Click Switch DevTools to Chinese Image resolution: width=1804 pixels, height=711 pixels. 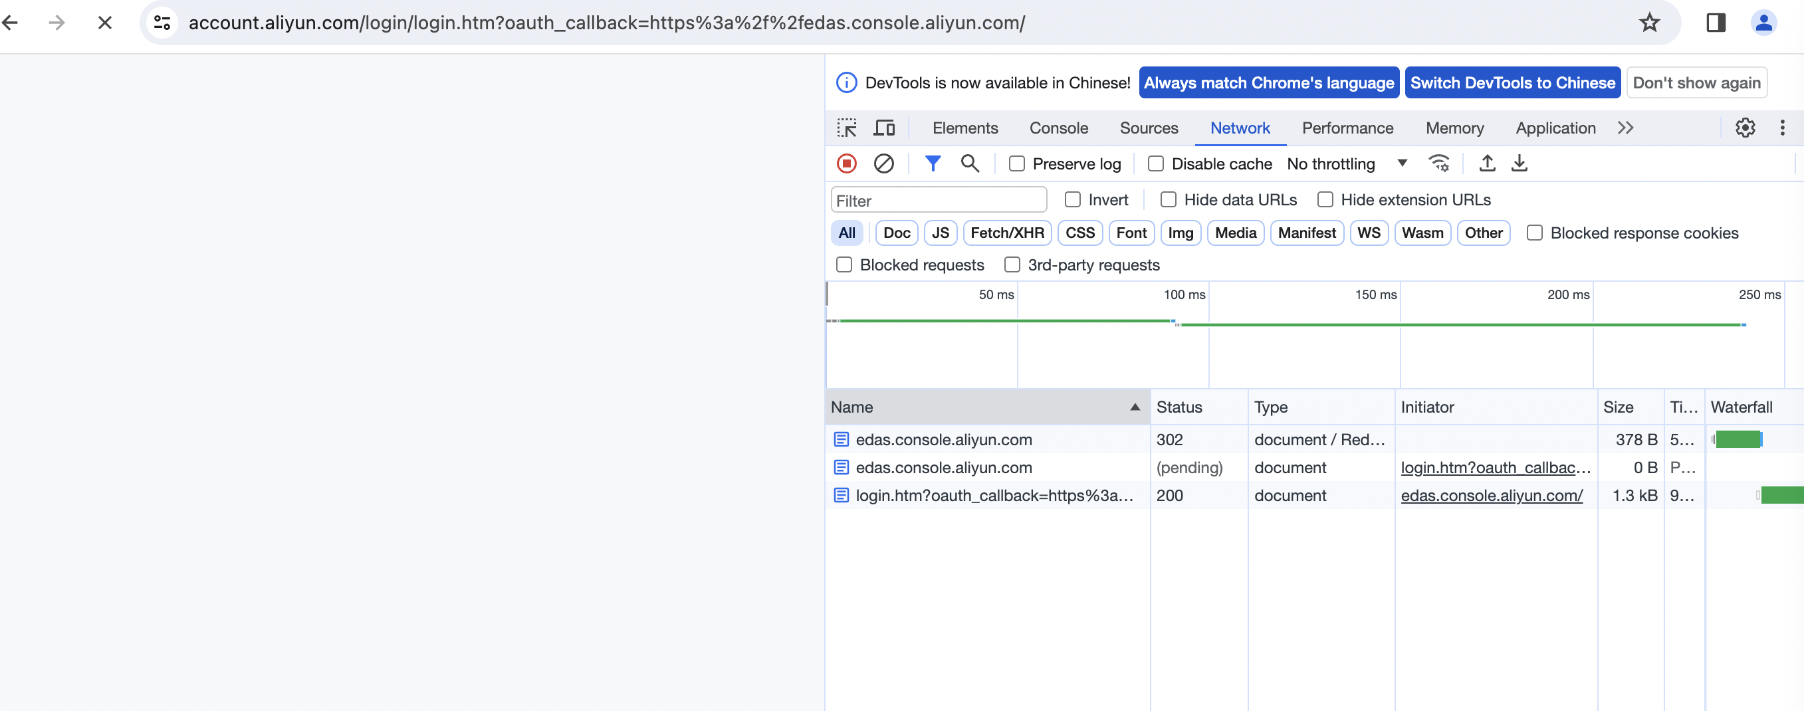1512,82
